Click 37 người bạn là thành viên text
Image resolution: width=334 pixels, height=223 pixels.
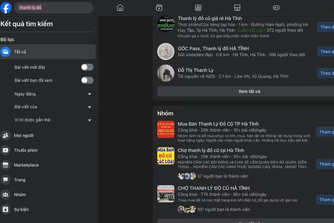point(223,176)
